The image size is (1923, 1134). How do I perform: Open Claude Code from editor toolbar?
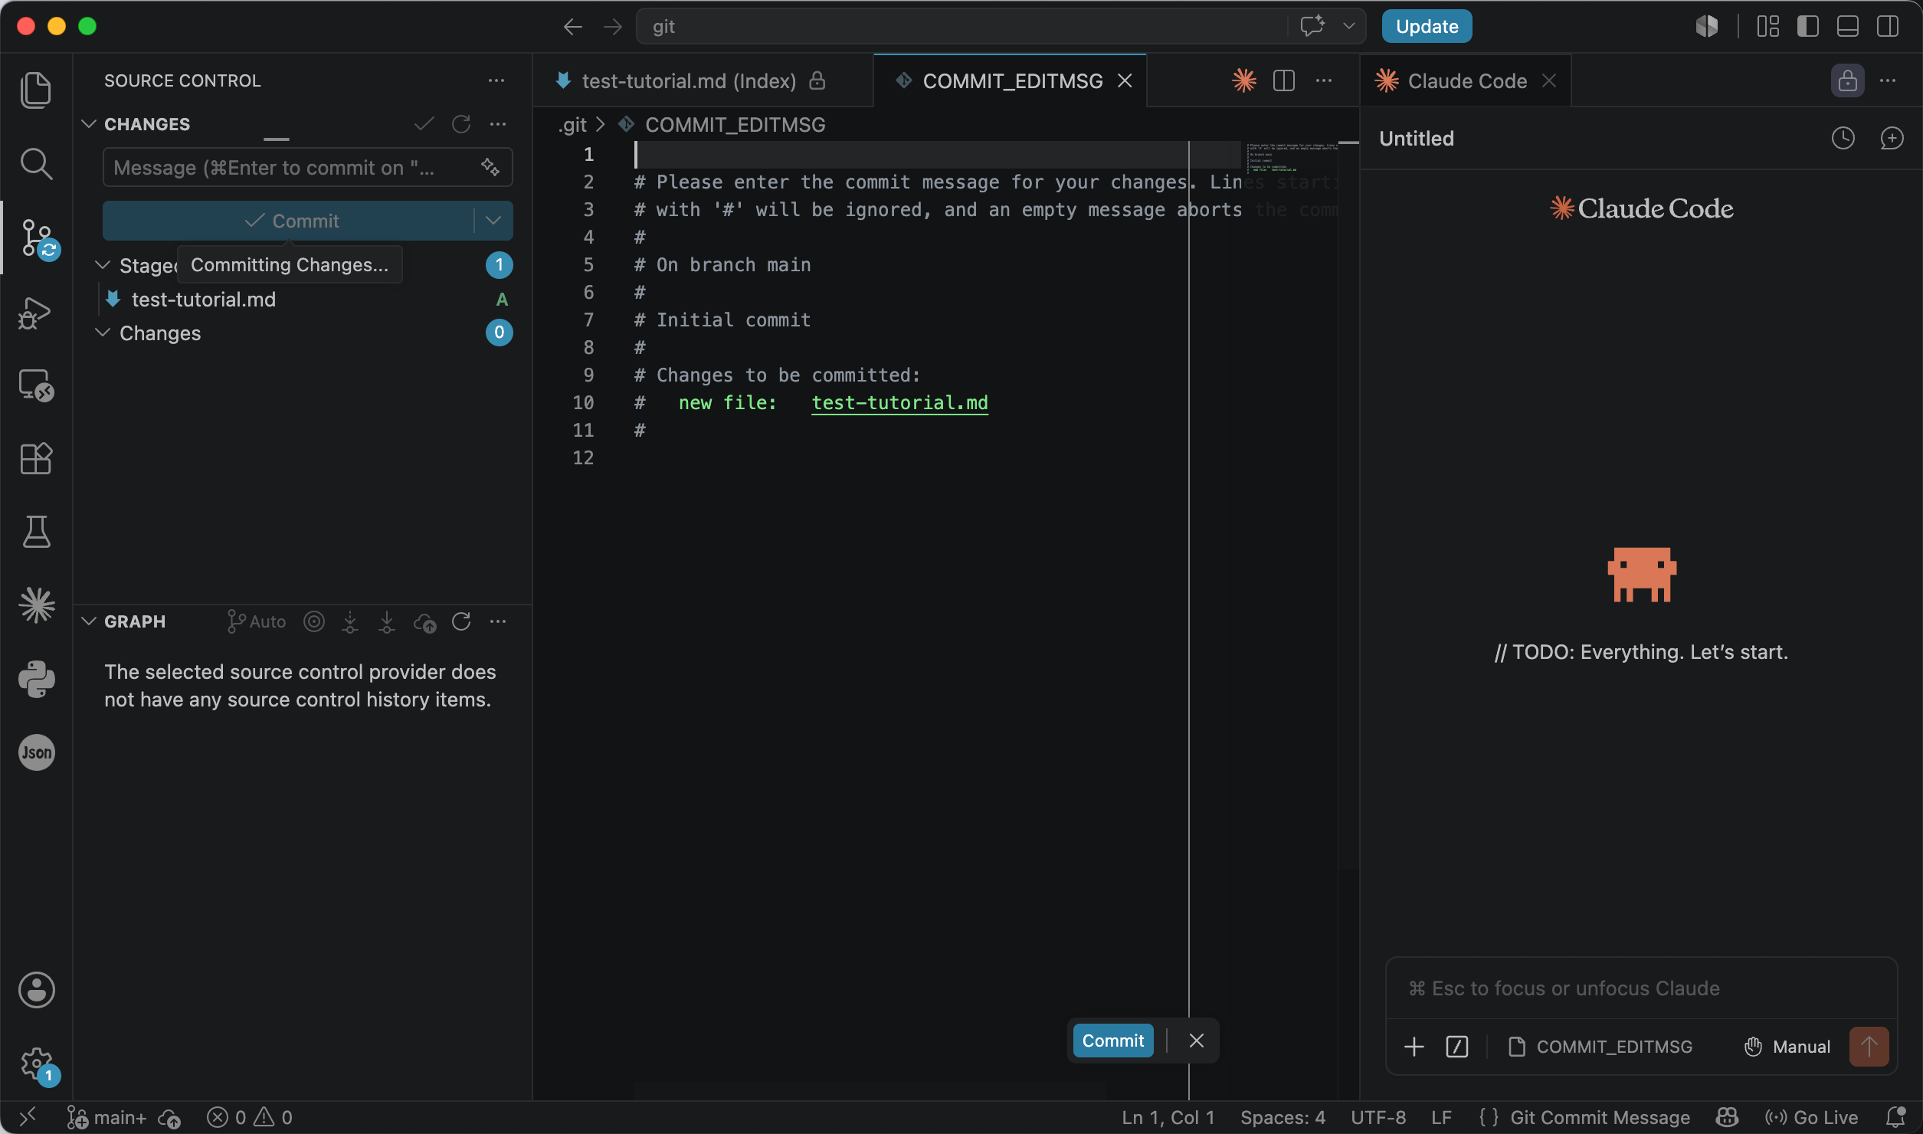pyautogui.click(x=1244, y=80)
